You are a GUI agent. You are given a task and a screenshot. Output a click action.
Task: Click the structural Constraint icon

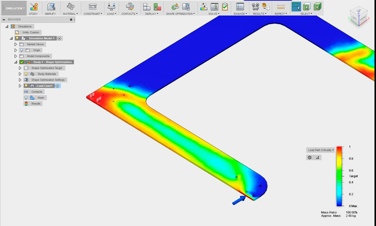point(92,6)
